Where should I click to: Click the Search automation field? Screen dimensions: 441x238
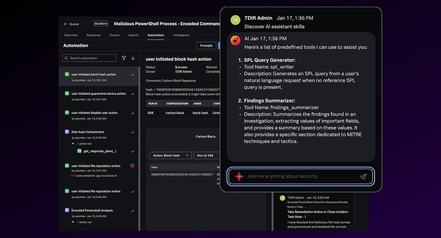(x=90, y=58)
